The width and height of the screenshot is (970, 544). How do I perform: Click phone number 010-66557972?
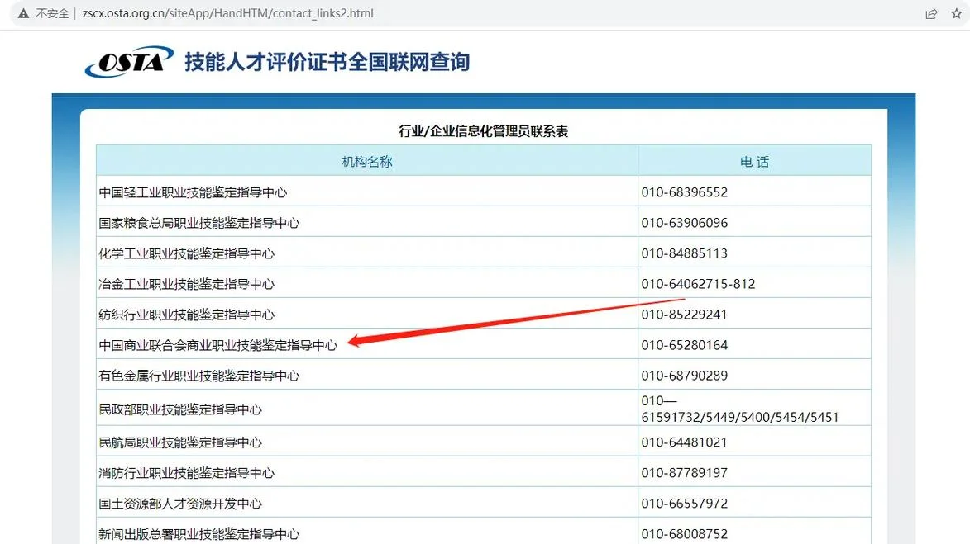point(684,504)
